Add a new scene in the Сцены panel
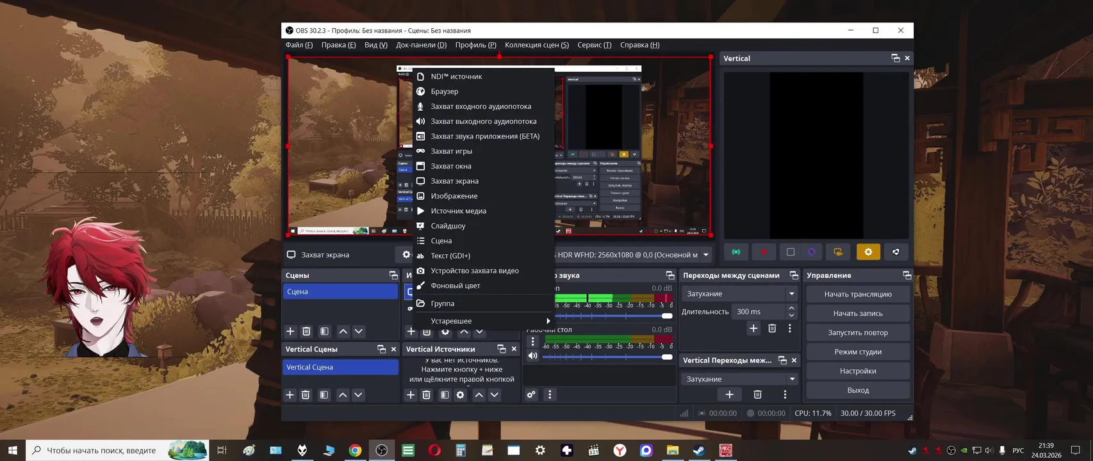The image size is (1093, 461). pyautogui.click(x=290, y=331)
